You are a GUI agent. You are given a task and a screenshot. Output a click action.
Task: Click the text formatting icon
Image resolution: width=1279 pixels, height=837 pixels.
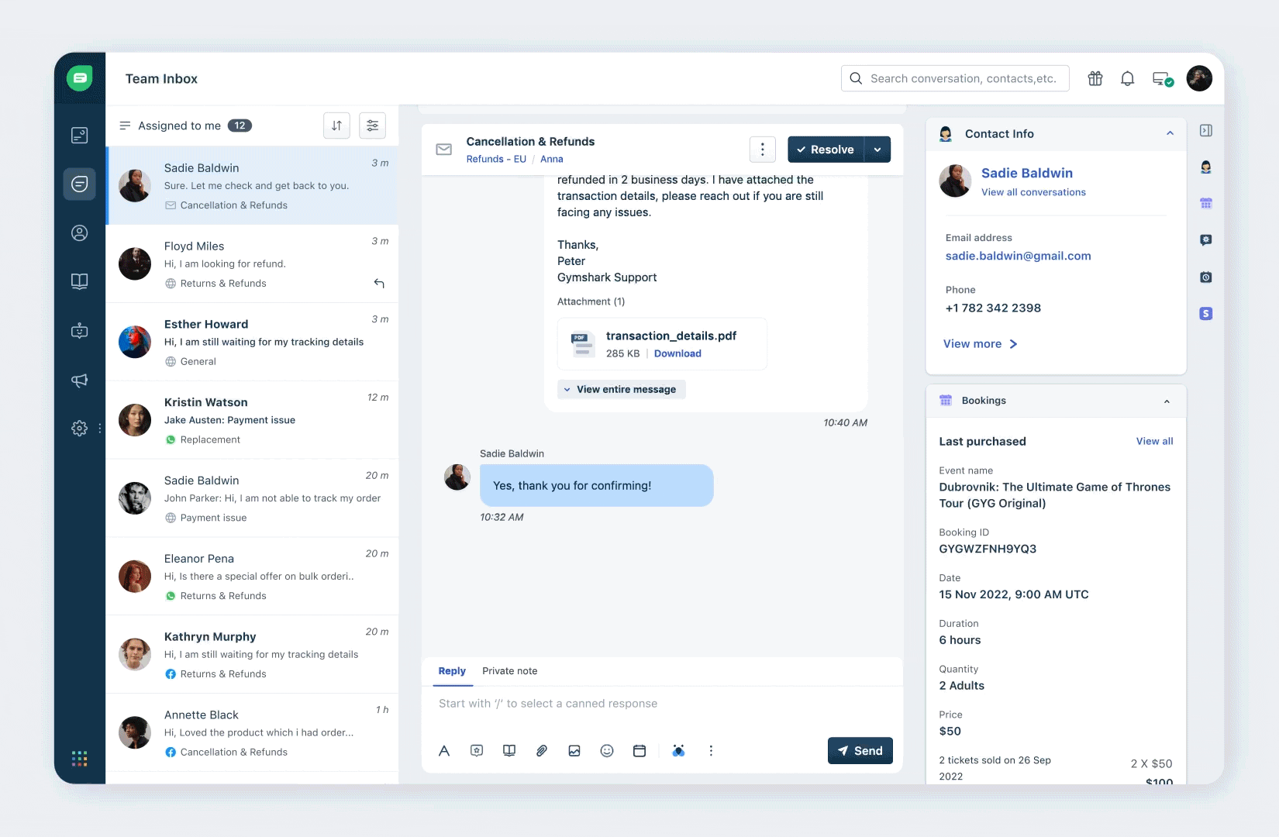pos(444,750)
